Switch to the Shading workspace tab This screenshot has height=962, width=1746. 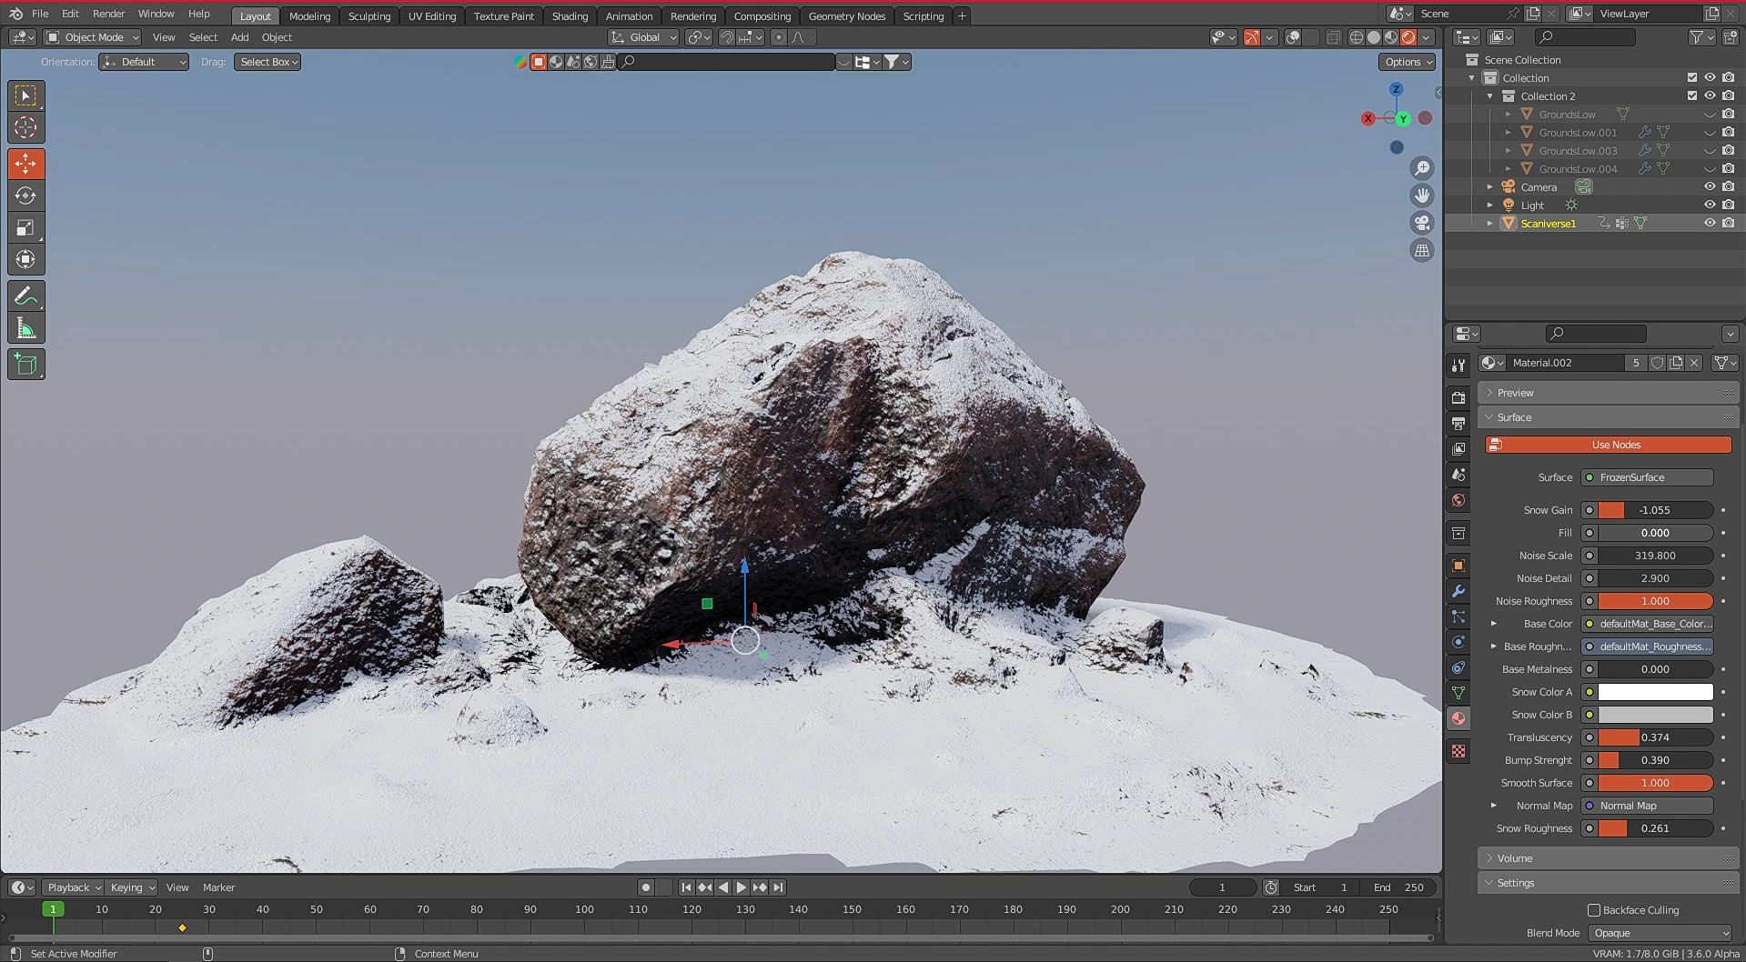point(570,15)
